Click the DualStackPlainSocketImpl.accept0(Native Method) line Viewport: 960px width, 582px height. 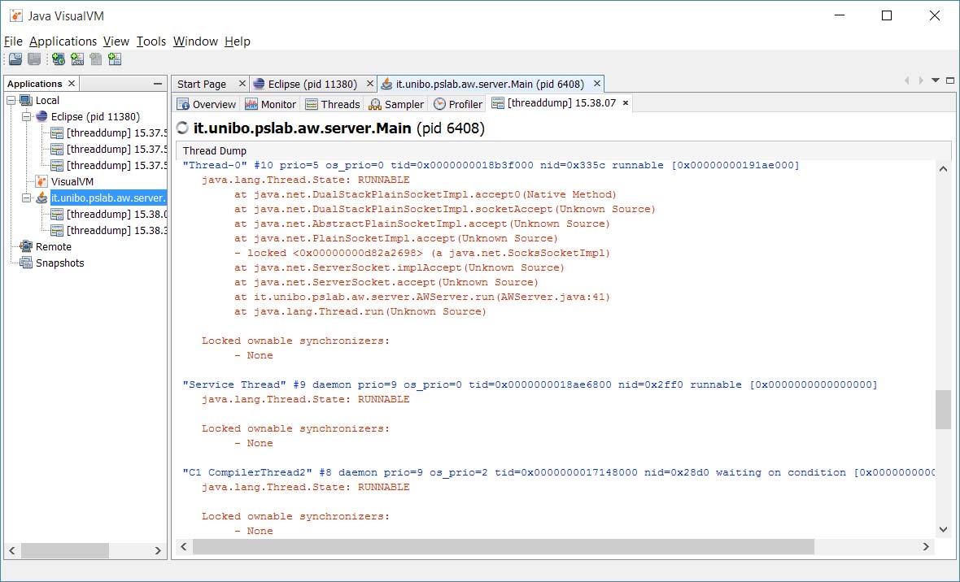tap(425, 194)
